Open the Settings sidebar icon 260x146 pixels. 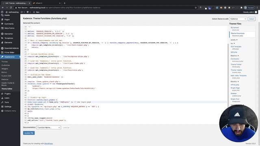click(2, 107)
